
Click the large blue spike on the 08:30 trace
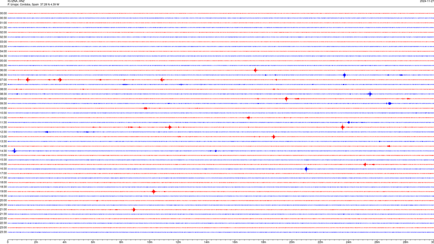tap(370, 94)
